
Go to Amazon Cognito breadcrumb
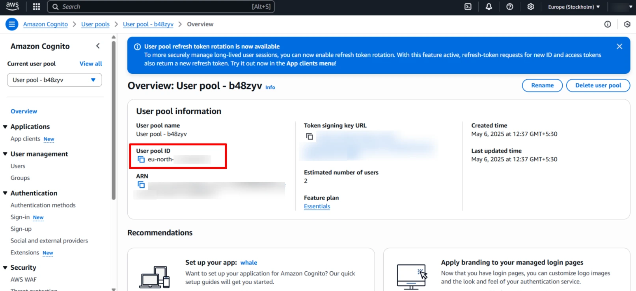[x=45, y=24]
